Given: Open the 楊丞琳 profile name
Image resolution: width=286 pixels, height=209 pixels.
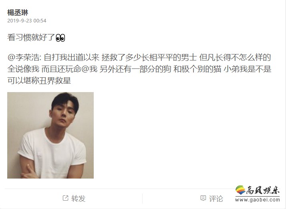Looking at the screenshot, I should coord(18,12).
